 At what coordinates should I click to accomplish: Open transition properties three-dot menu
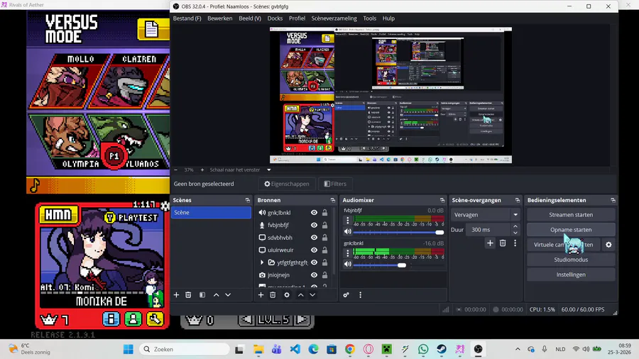515,243
